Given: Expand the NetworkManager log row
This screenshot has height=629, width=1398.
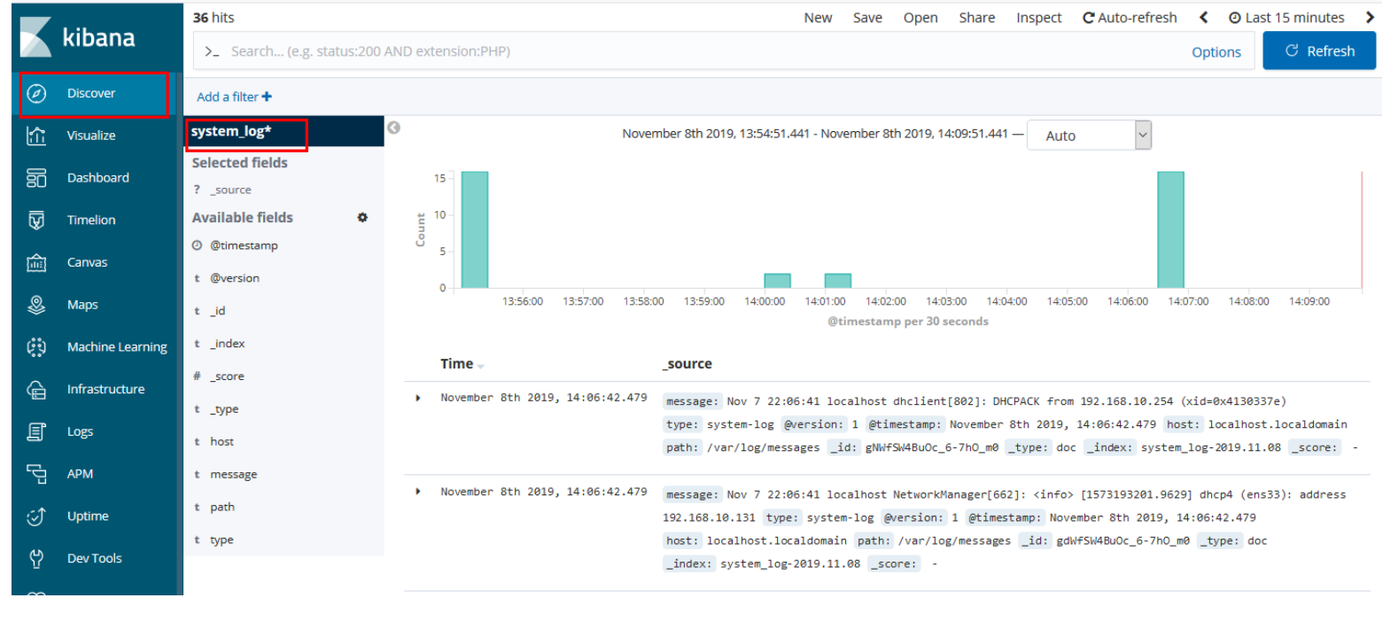Looking at the screenshot, I should [x=417, y=492].
